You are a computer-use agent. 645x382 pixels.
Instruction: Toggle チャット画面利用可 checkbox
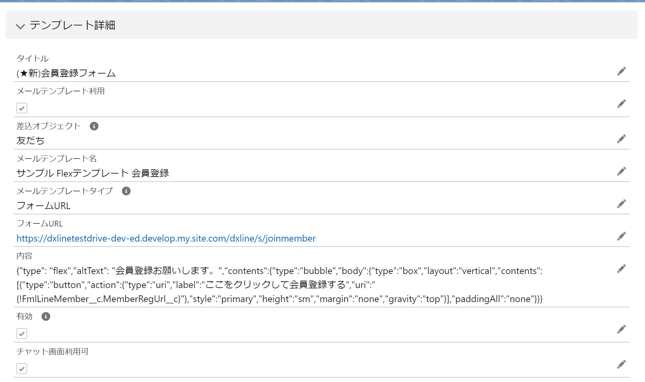(x=22, y=369)
